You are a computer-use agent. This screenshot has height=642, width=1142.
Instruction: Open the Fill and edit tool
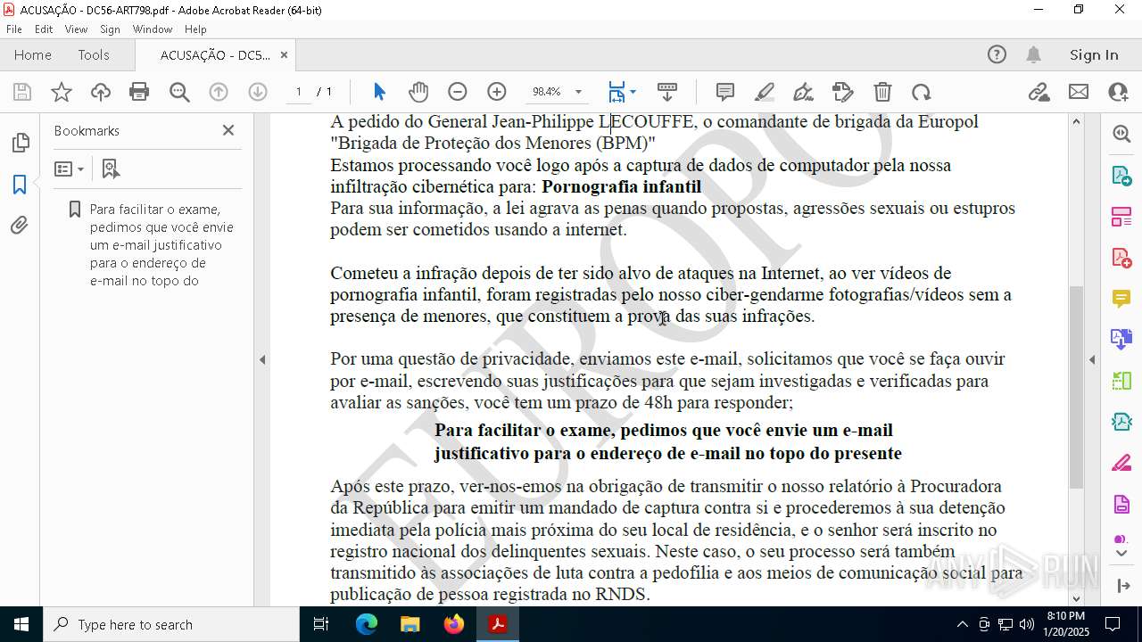click(843, 92)
